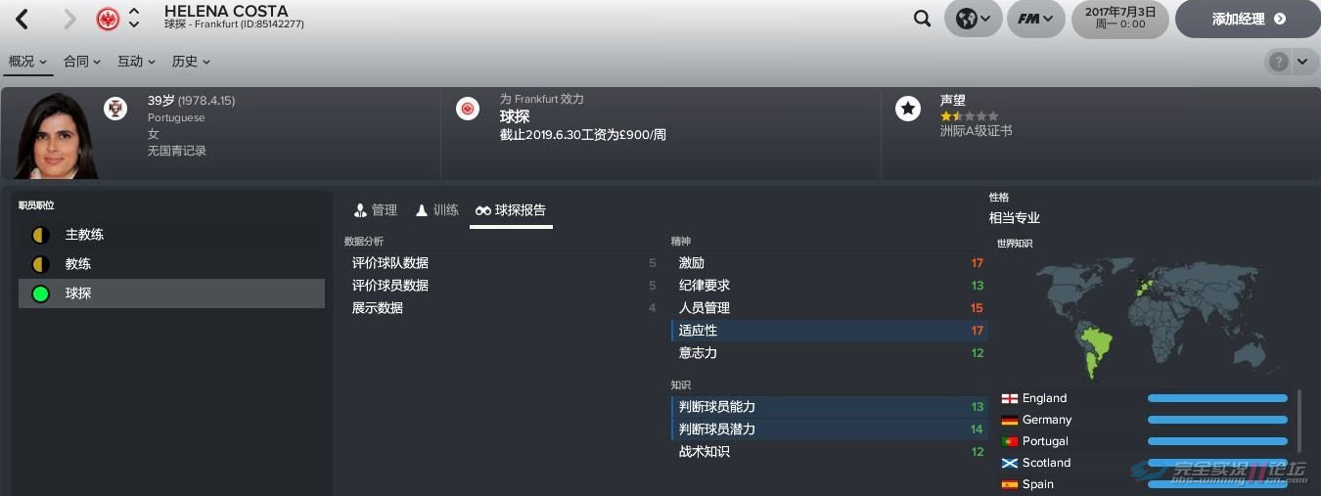
Task: Click the forward navigation arrow icon
Action: pyautogui.click(x=68, y=19)
